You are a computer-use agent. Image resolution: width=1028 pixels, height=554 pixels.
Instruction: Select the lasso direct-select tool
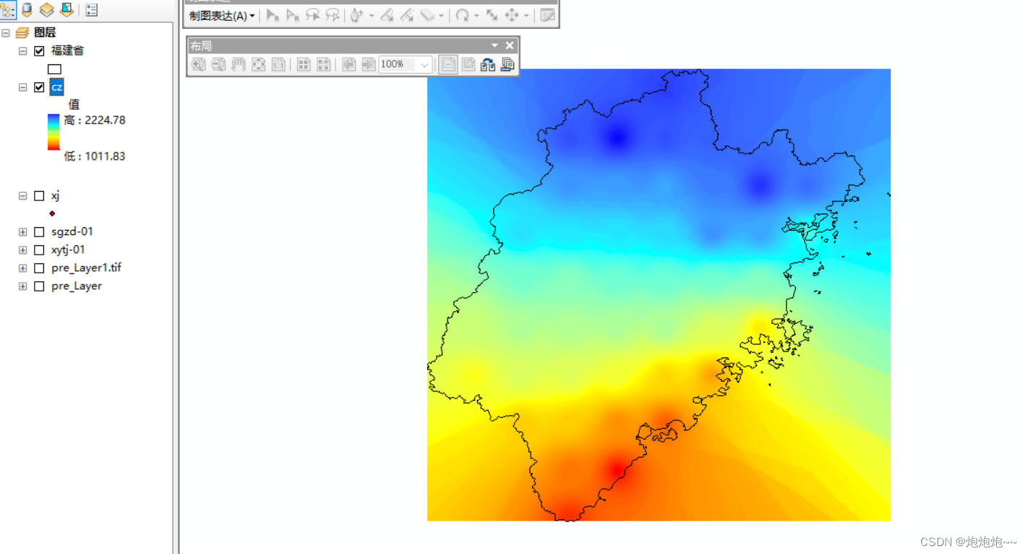333,15
